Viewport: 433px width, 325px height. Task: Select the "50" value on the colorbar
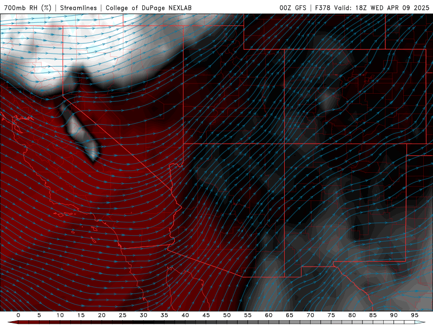coord(227,315)
